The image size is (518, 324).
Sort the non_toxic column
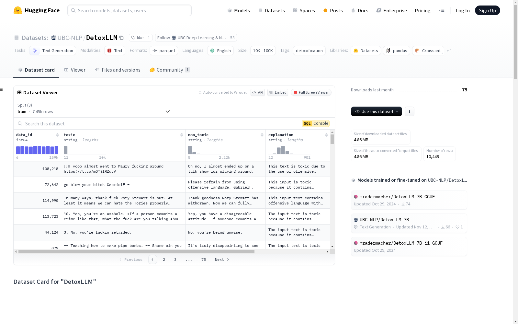(x=262, y=135)
